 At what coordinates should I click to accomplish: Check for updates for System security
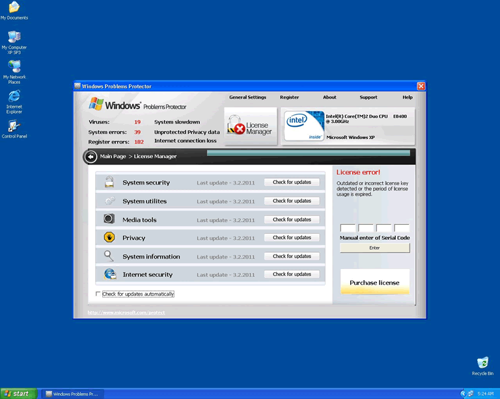pos(292,183)
